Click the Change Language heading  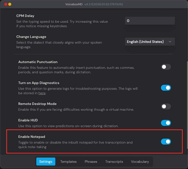click(31, 37)
